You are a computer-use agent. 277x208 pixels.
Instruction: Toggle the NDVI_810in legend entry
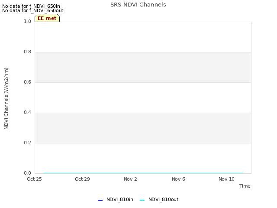coord(116,199)
